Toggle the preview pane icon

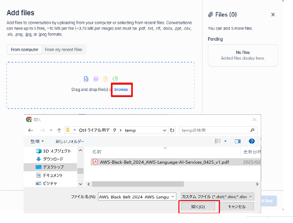[x=238, y=141]
